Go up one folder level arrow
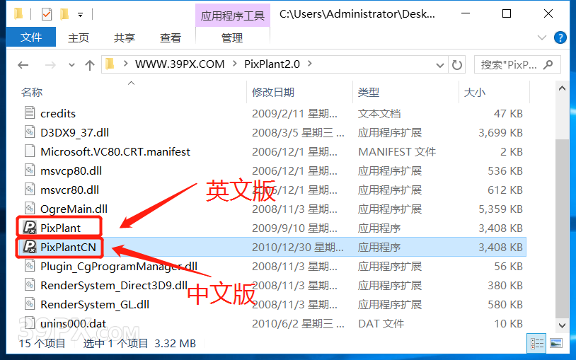This screenshot has height=360, width=576. coord(89,65)
